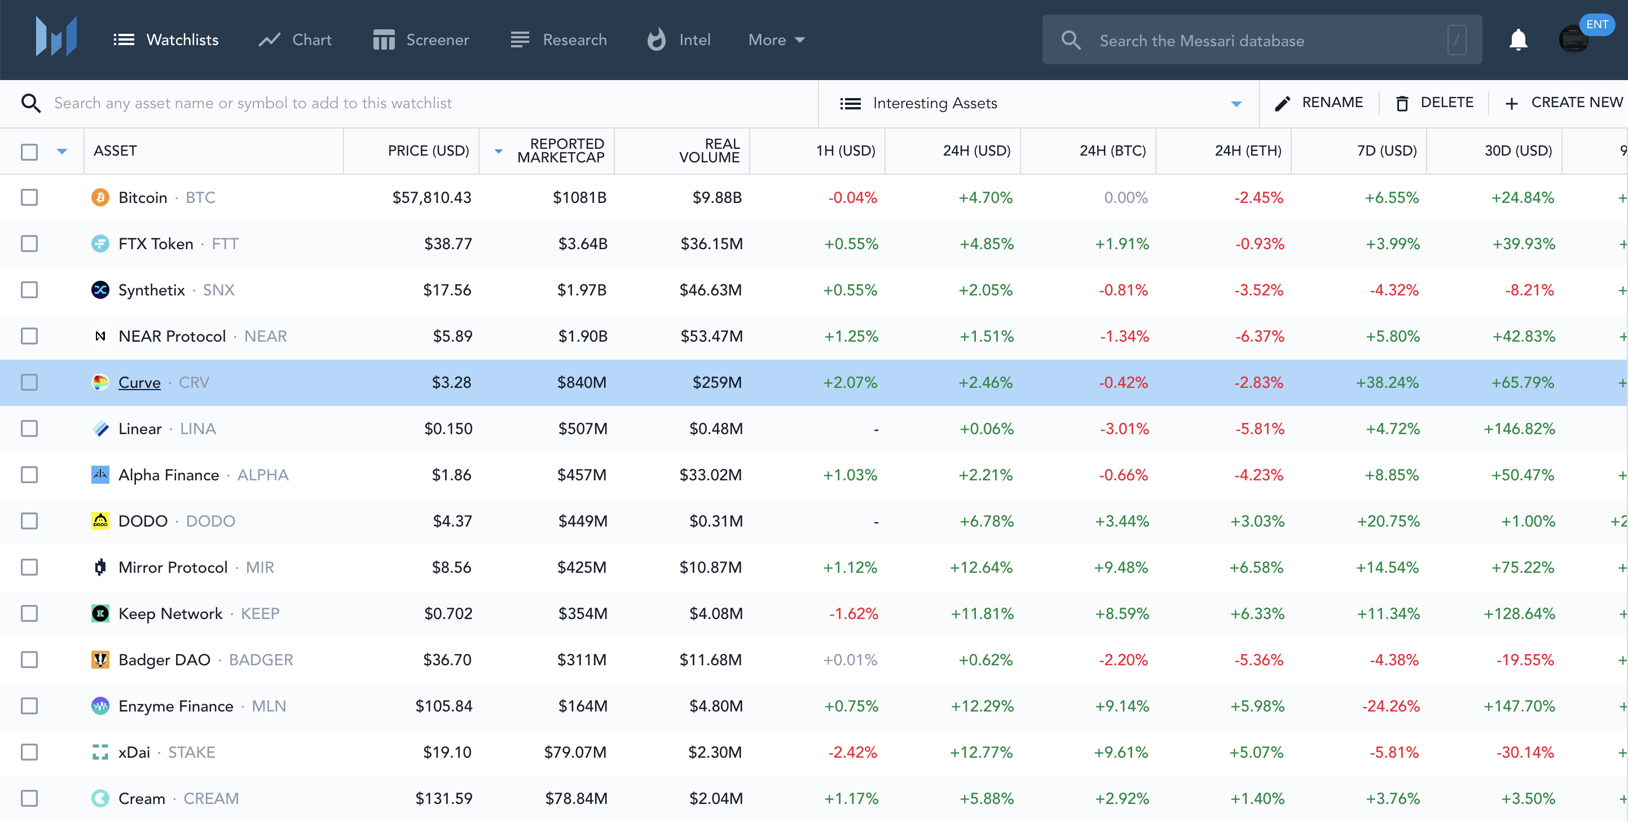Open the arrow beside the header checkbox
Viewport: 1628px width, 822px height.
(x=62, y=151)
